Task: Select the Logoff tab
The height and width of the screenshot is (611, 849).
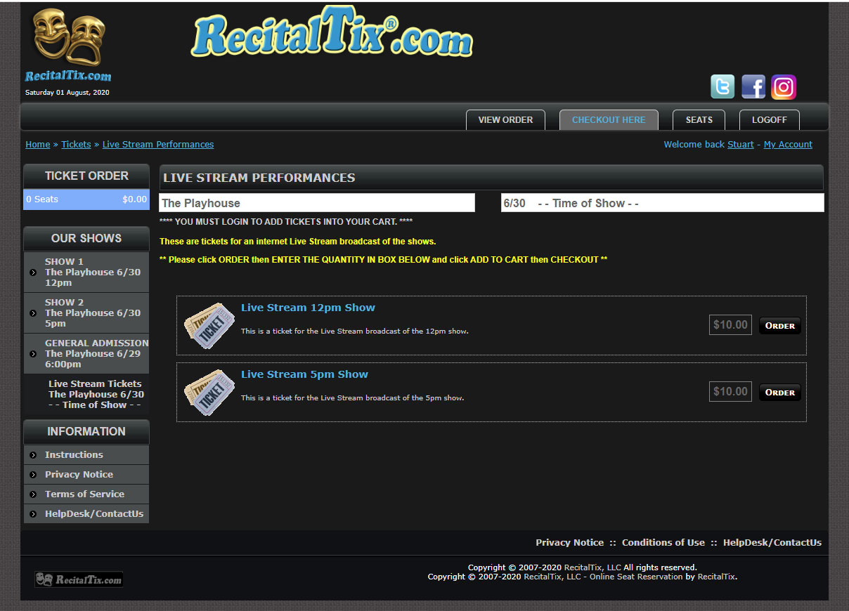Action: pos(770,120)
